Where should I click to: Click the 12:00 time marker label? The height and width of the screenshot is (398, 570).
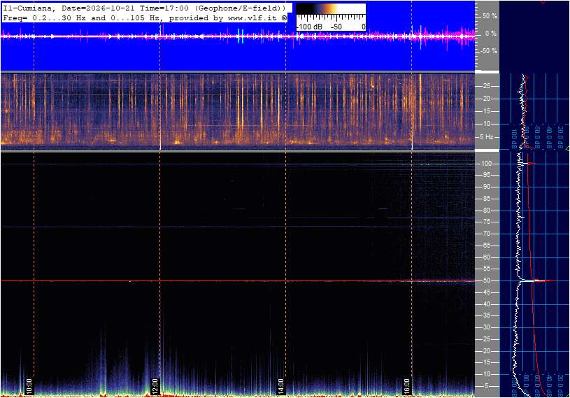155,386
